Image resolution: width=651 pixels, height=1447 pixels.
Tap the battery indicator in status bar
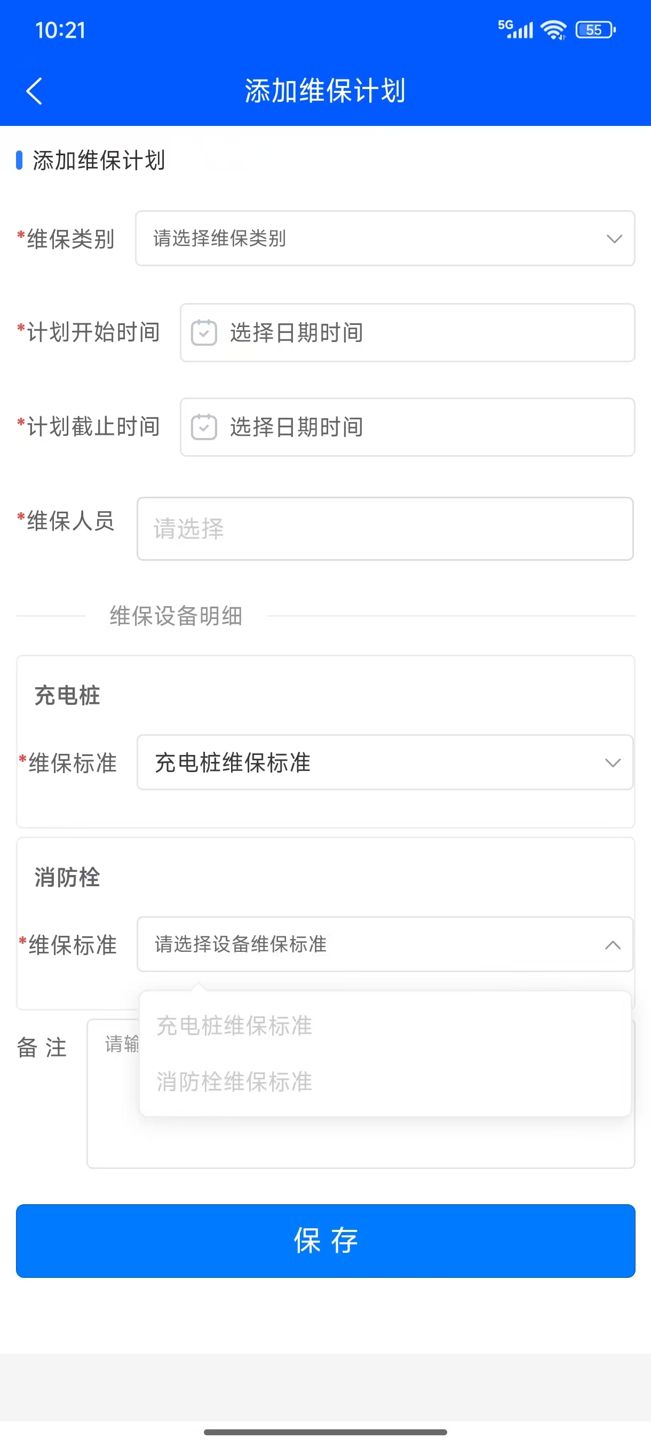point(596,30)
